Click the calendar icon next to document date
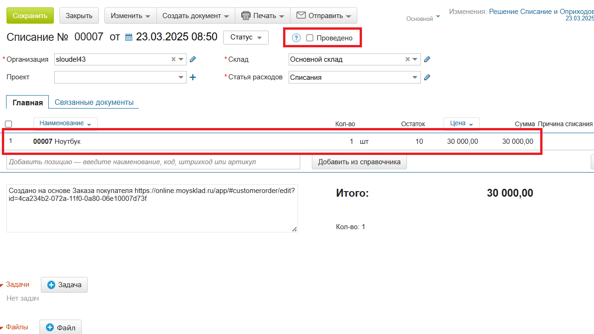Screen dimensions: 594x334 129,37
